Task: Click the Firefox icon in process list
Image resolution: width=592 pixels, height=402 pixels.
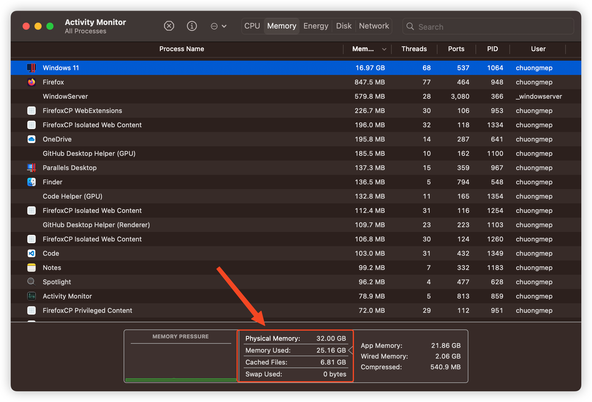Action: 32,82
